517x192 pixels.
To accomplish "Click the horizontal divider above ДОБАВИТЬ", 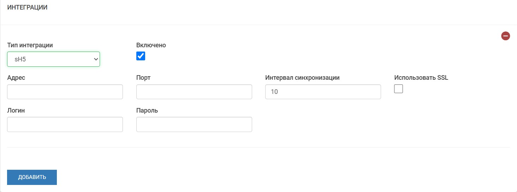I will [x=258, y=147].
